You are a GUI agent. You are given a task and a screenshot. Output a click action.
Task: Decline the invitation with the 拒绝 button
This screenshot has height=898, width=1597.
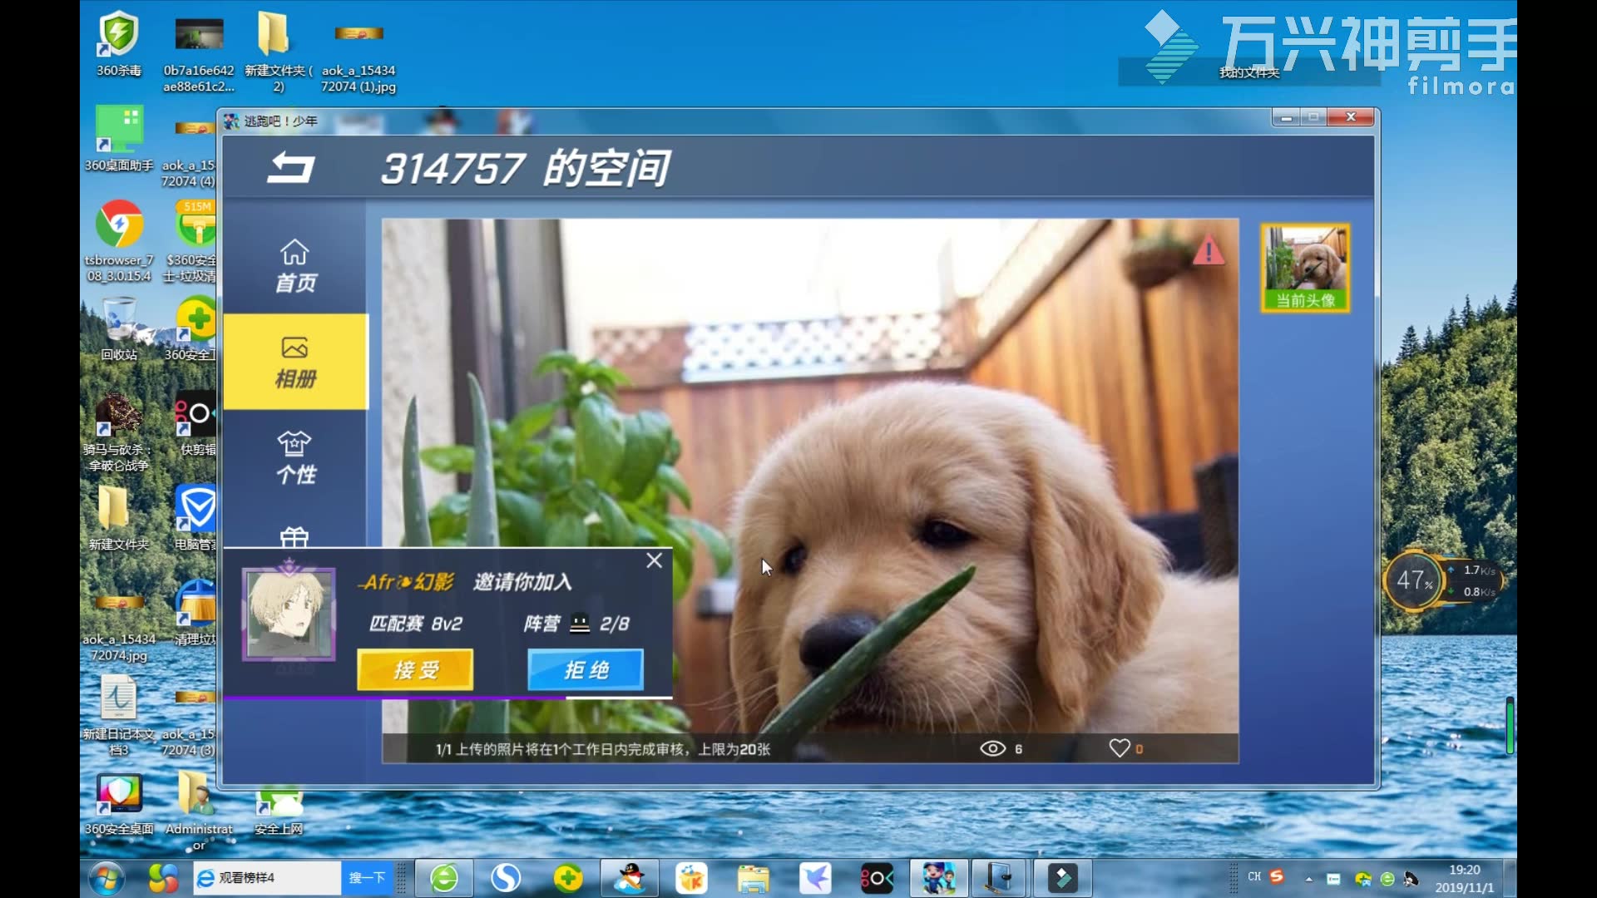[x=586, y=669]
